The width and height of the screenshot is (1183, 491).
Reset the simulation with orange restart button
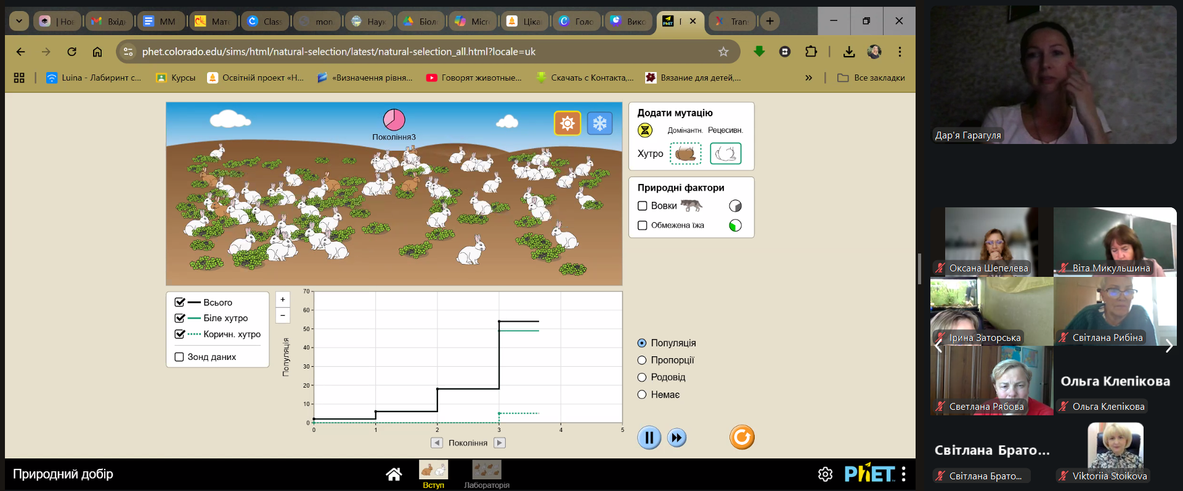pos(742,437)
